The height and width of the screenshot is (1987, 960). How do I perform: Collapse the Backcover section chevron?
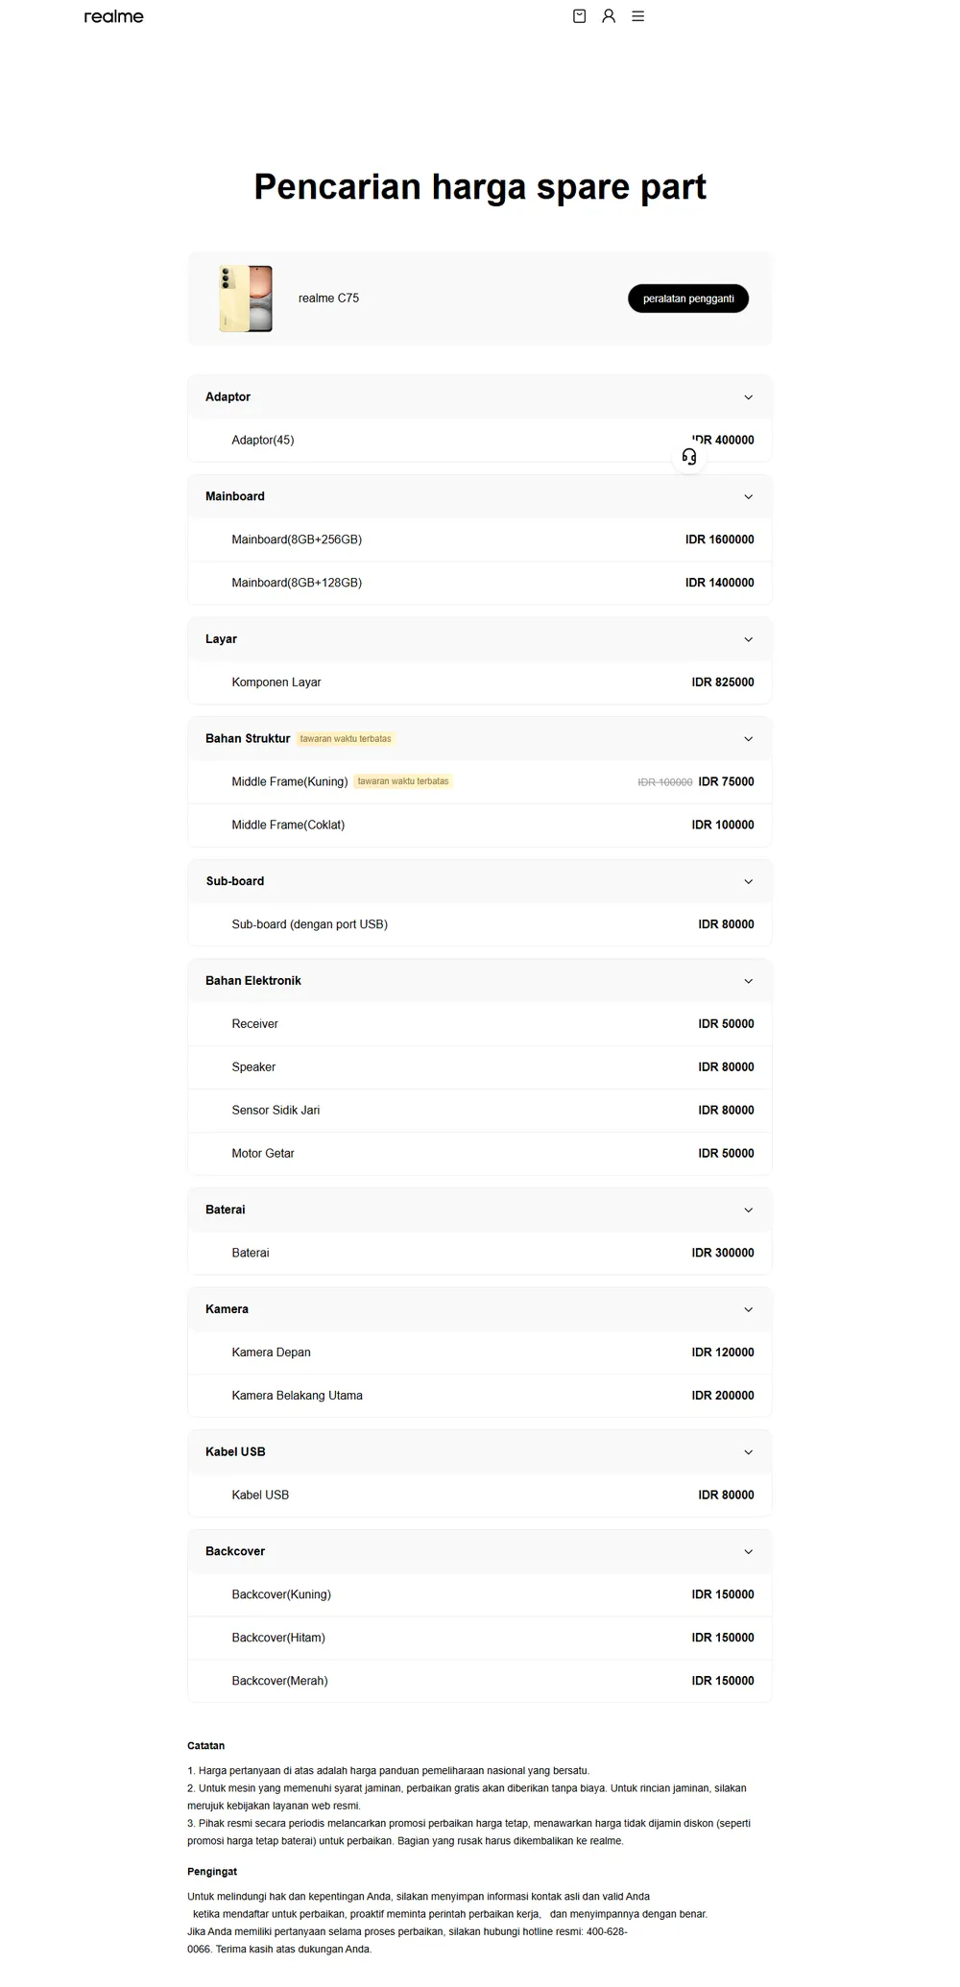[x=749, y=1552]
